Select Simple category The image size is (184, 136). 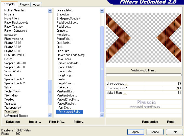(x=8, y=75)
